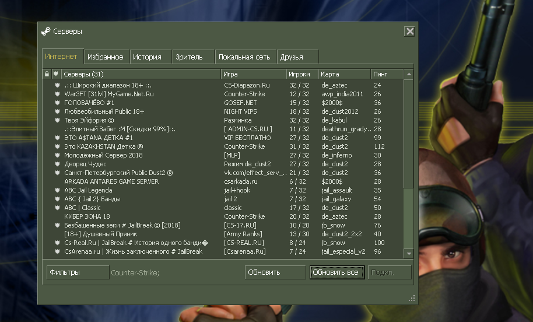Image resolution: width=533 pixels, height=322 pixels.
Task: Click the Steam logo in the title bar
Action: click(x=46, y=32)
